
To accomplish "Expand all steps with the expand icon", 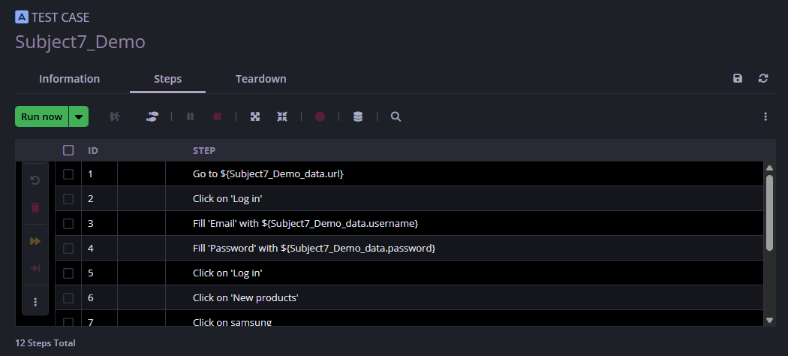I will point(255,117).
